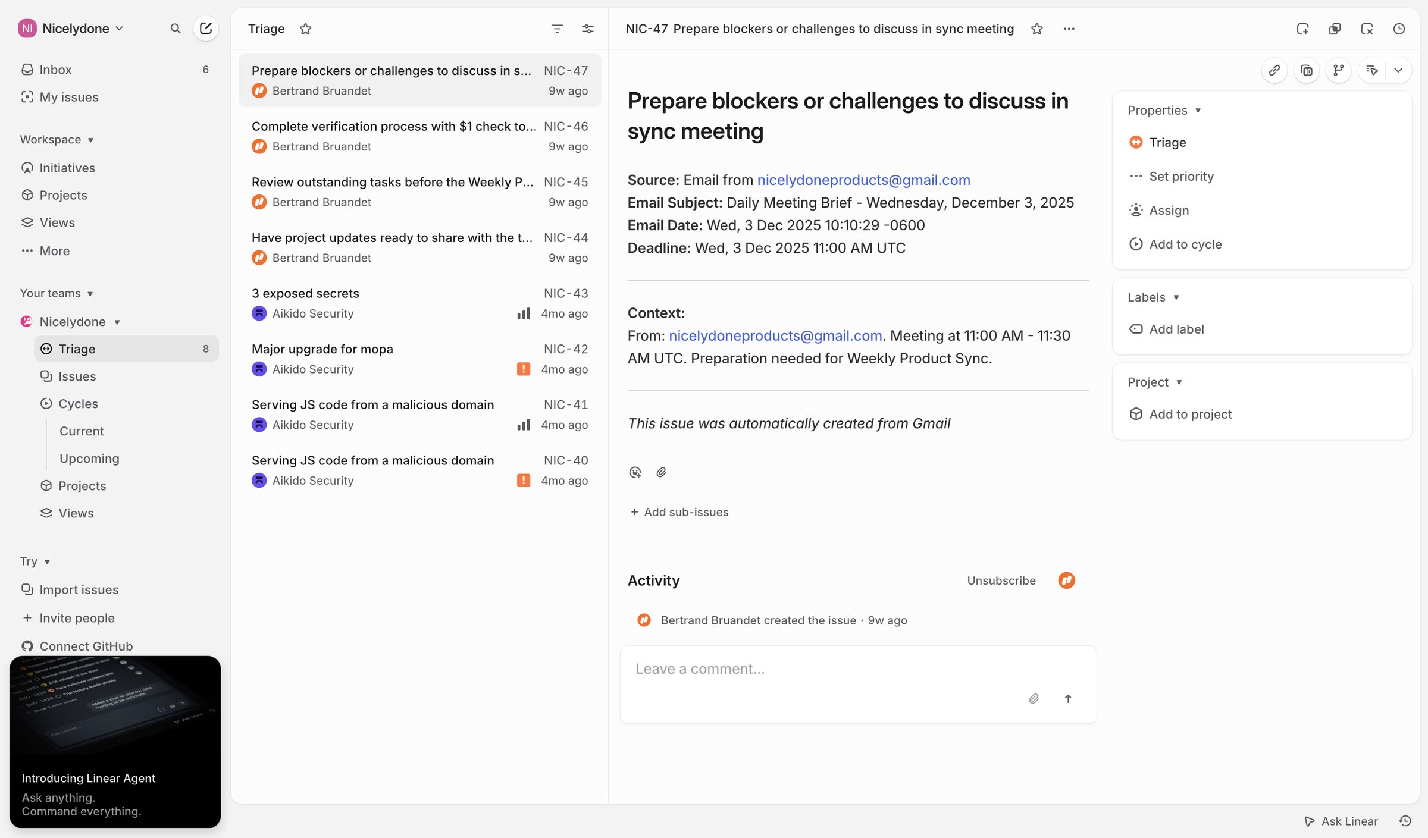The image size is (1428, 838).
Task: Collapse the Labels panel
Action: pyautogui.click(x=1153, y=297)
